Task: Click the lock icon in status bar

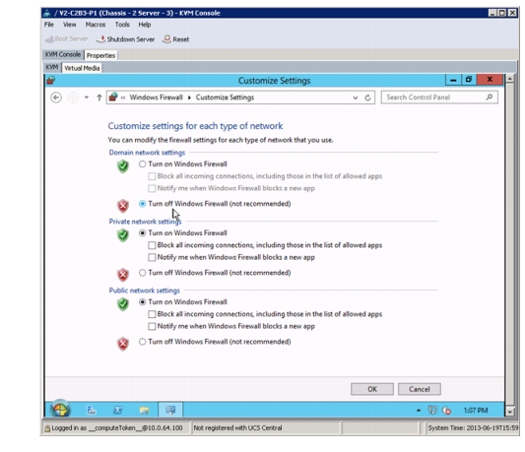Action: pos(47,428)
